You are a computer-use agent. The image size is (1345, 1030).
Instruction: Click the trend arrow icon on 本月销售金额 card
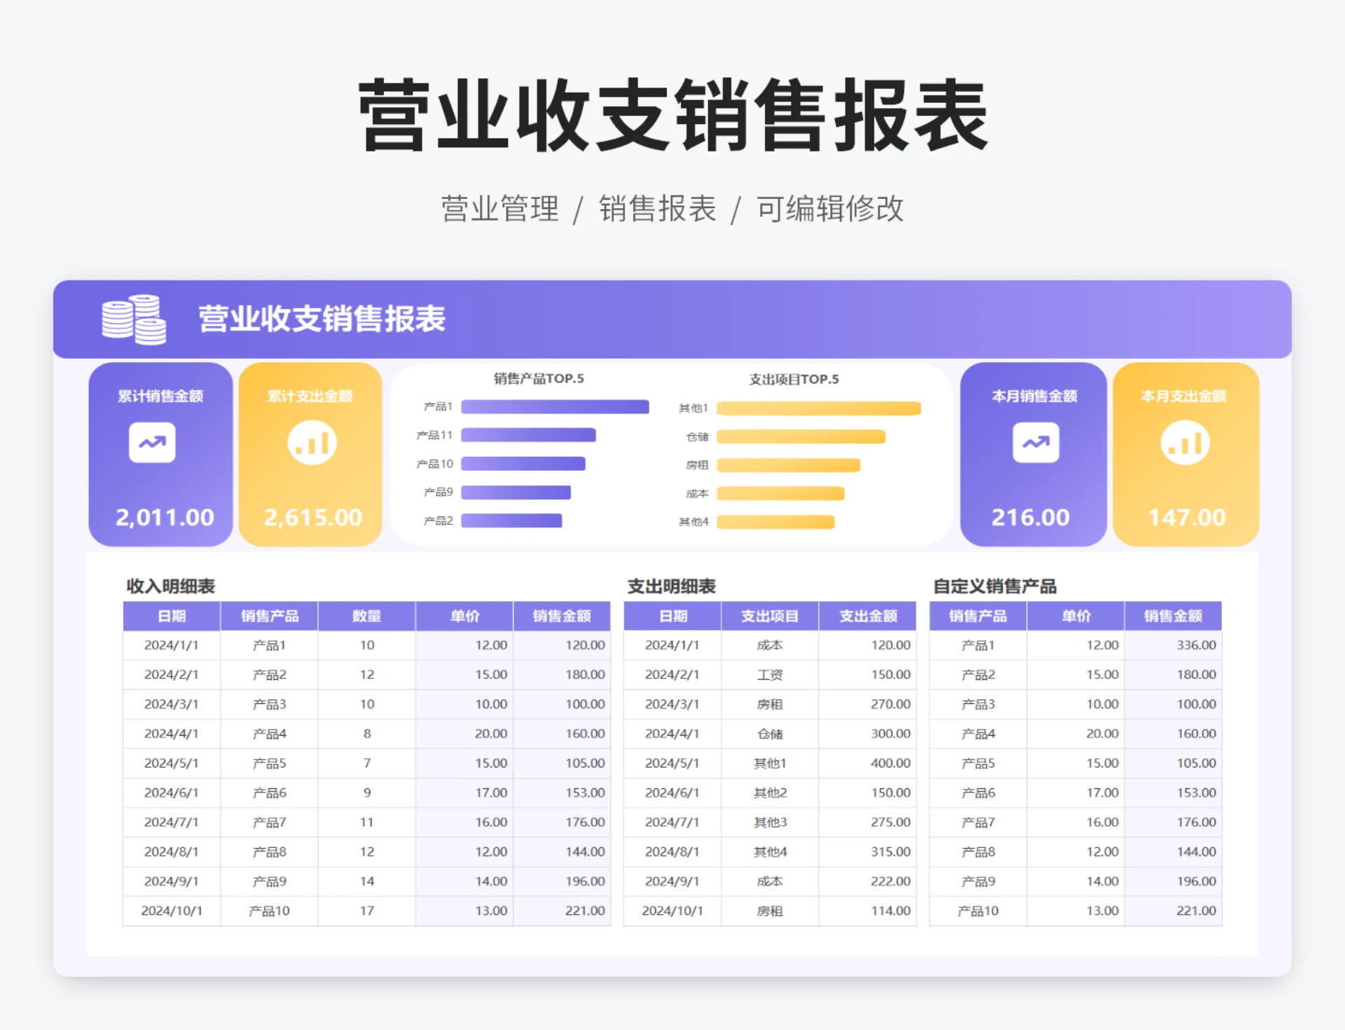pos(1035,443)
